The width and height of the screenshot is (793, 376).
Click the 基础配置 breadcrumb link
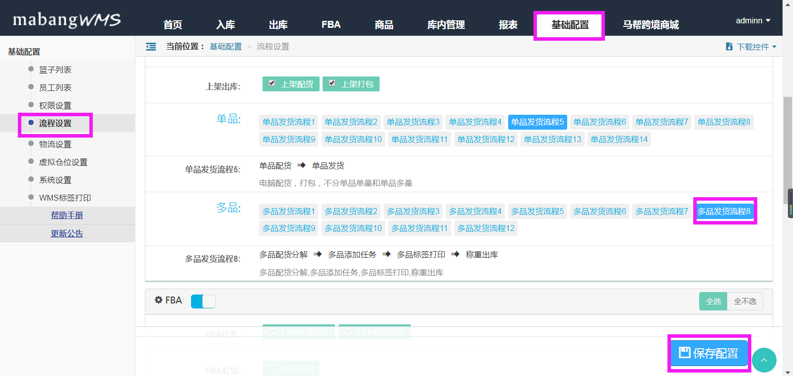(x=225, y=47)
